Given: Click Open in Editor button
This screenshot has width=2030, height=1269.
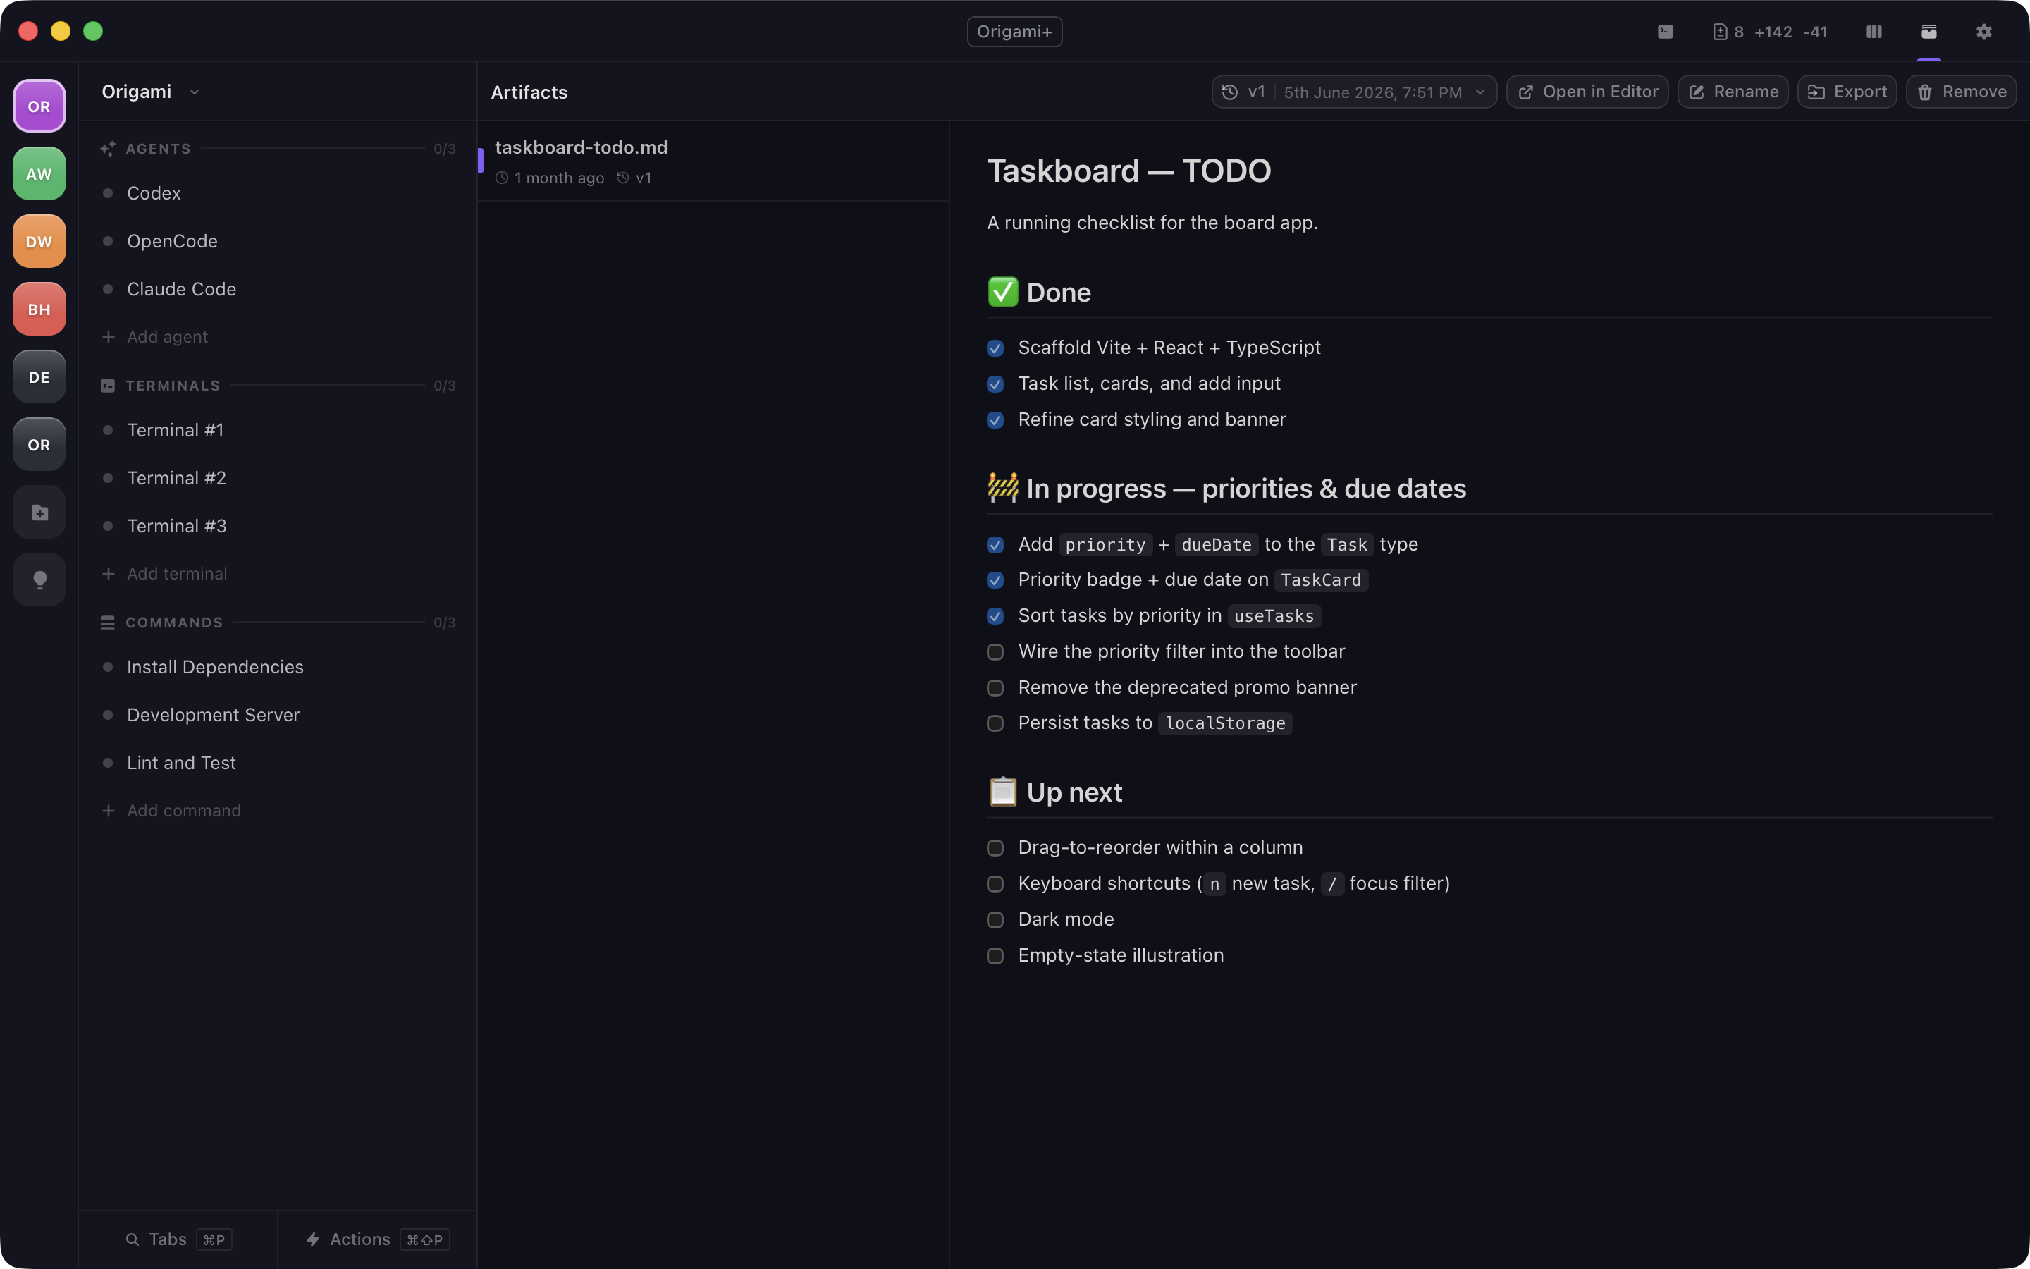Looking at the screenshot, I should 1587,92.
